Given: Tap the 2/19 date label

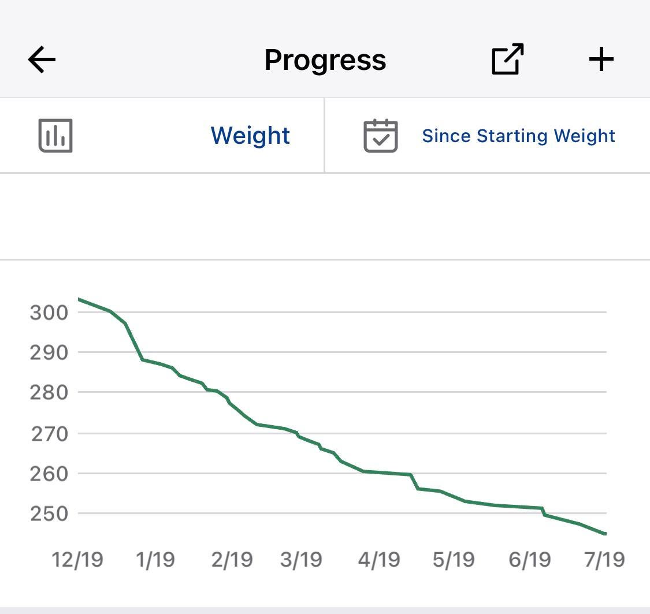Looking at the screenshot, I should coord(232,559).
